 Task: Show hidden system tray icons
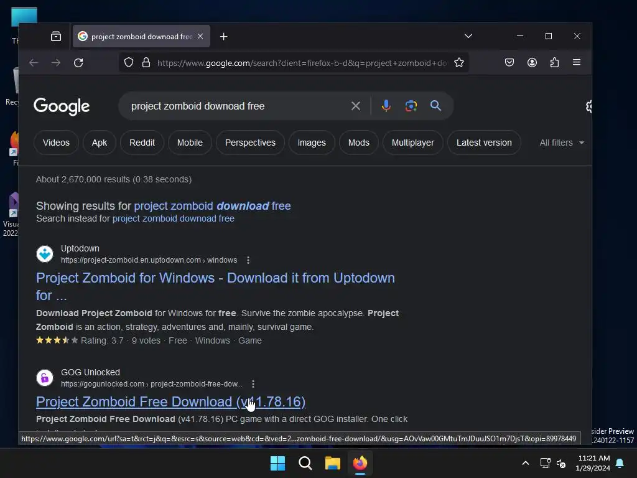[525, 463]
